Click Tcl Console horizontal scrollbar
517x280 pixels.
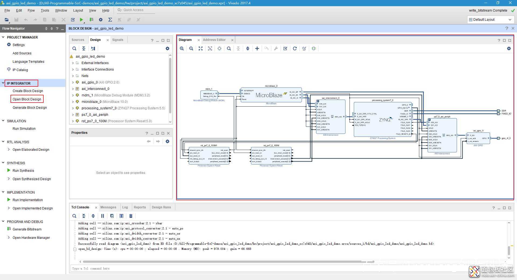[x=228, y=262]
